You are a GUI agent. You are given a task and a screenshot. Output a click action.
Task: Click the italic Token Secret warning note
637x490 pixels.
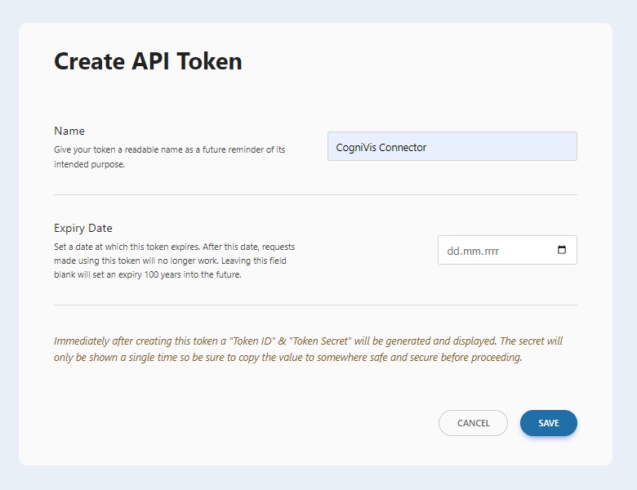(308, 349)
